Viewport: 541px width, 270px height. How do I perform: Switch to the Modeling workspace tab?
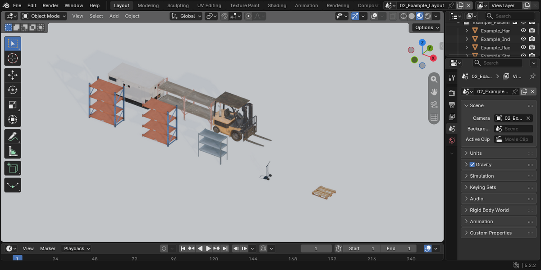pyautogui.click(x=148, y=5)
